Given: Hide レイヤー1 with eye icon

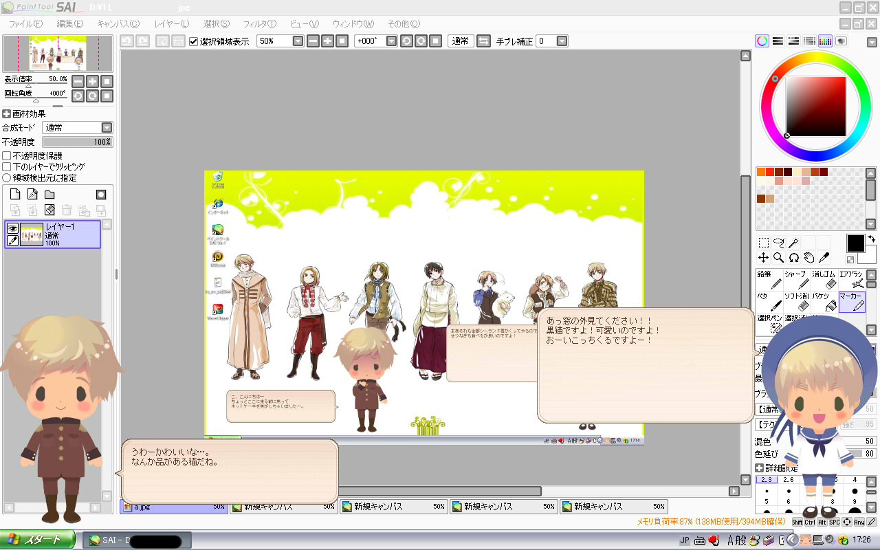Looking at the screenshot, I should click(12, 228).
